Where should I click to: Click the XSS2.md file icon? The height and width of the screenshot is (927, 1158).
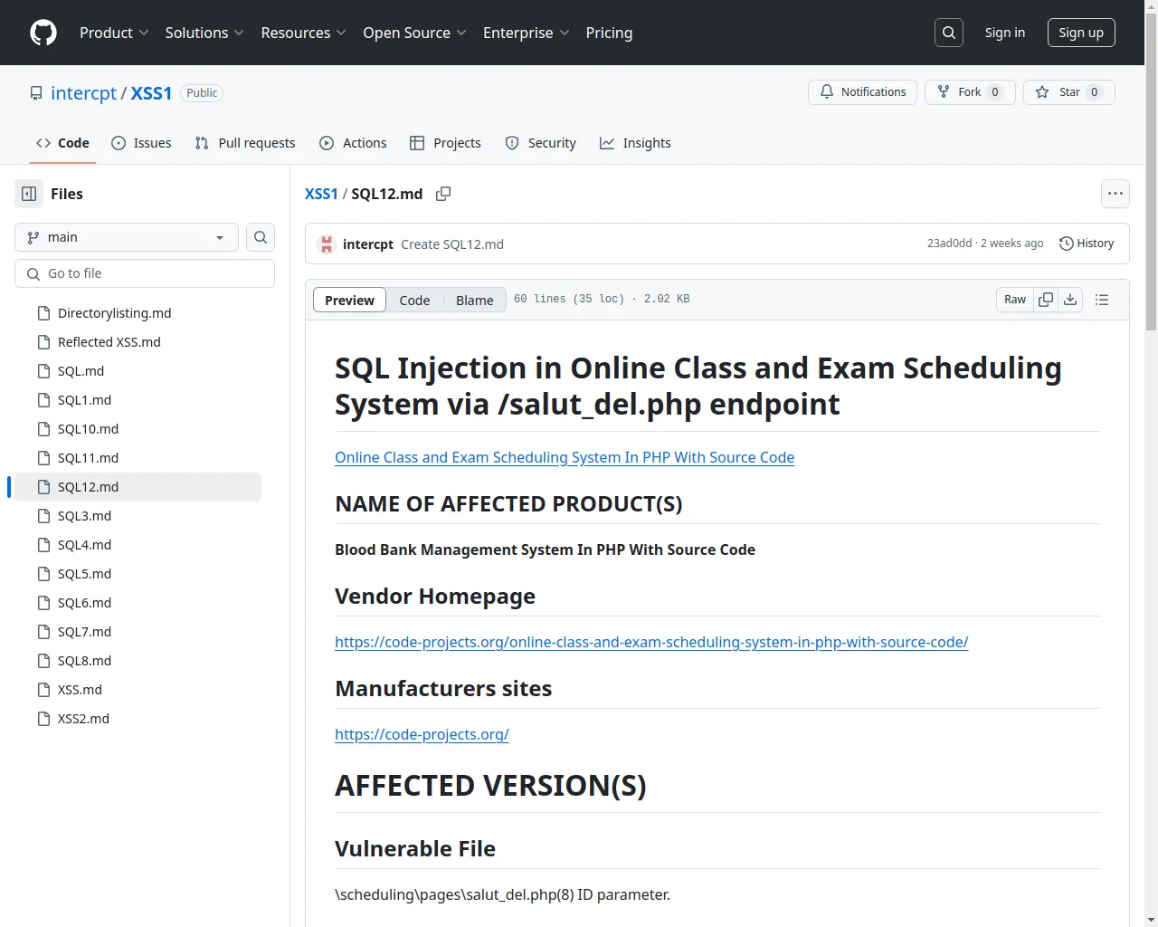click(x=43, y=719)
